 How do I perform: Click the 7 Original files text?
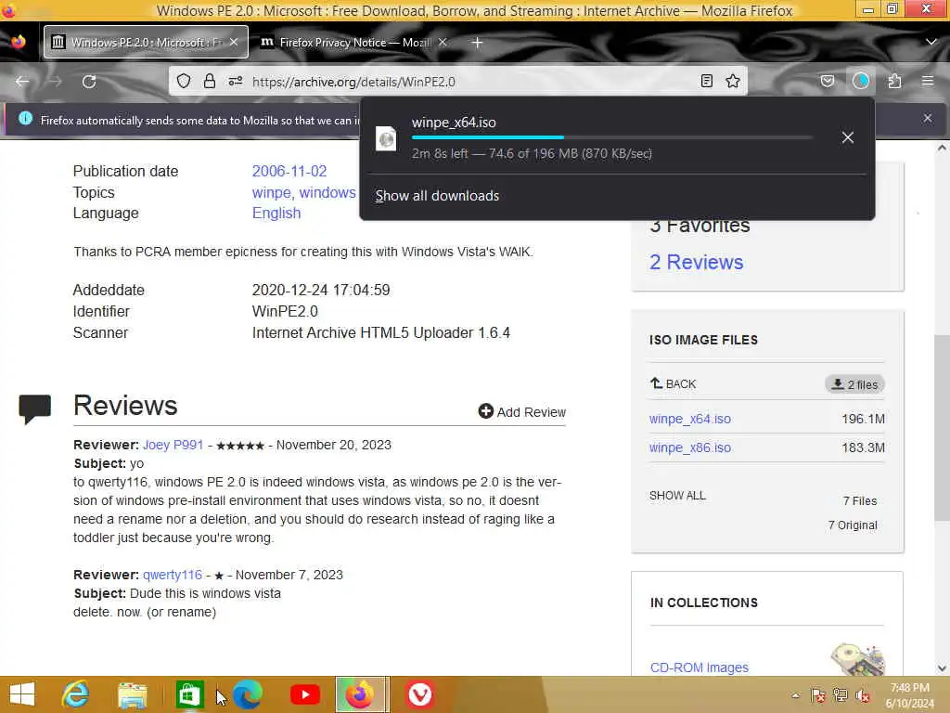pos(853,525)
